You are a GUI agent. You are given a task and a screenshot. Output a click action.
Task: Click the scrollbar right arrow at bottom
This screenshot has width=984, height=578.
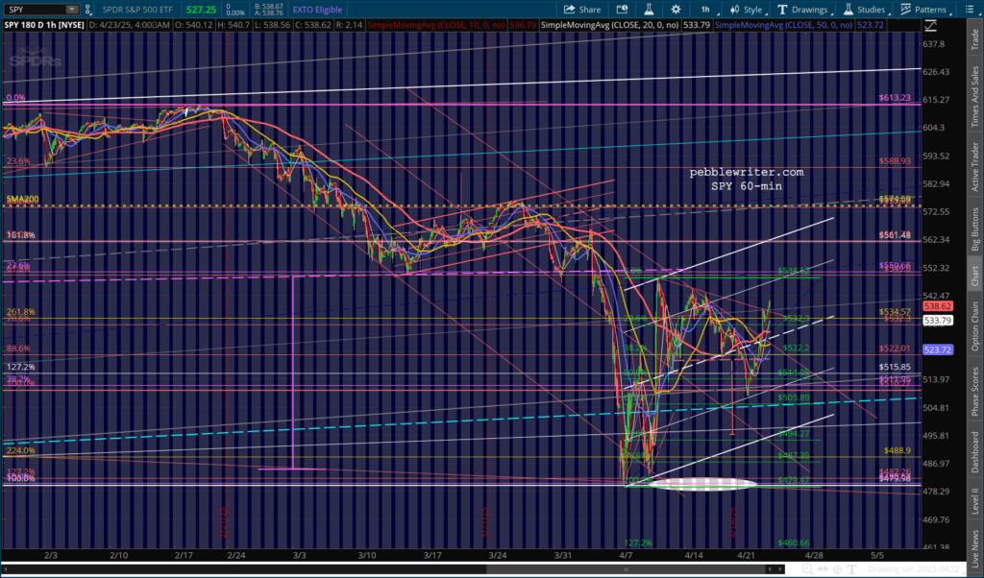click(780, 569)
